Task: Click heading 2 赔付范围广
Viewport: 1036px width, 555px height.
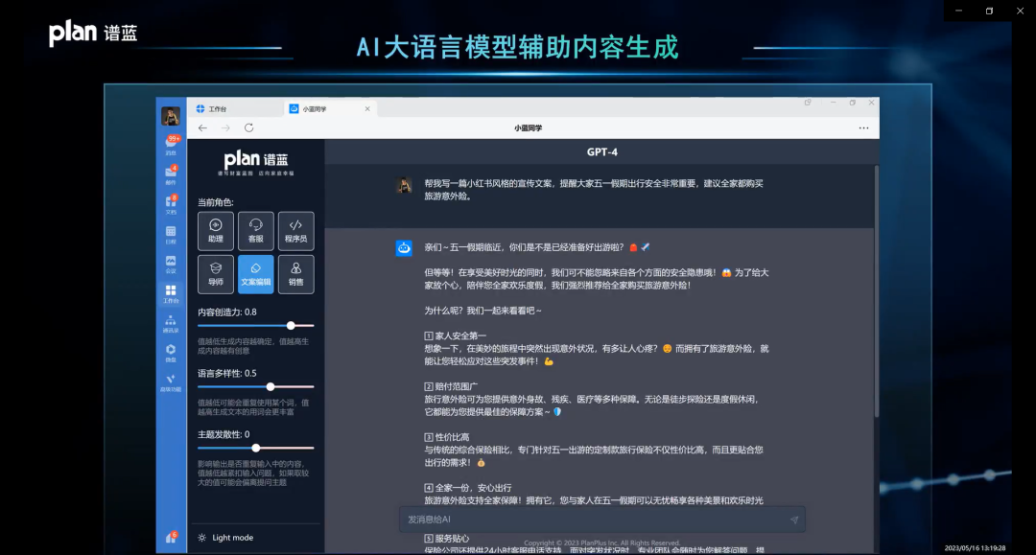Action: click(x=451, y=386)
